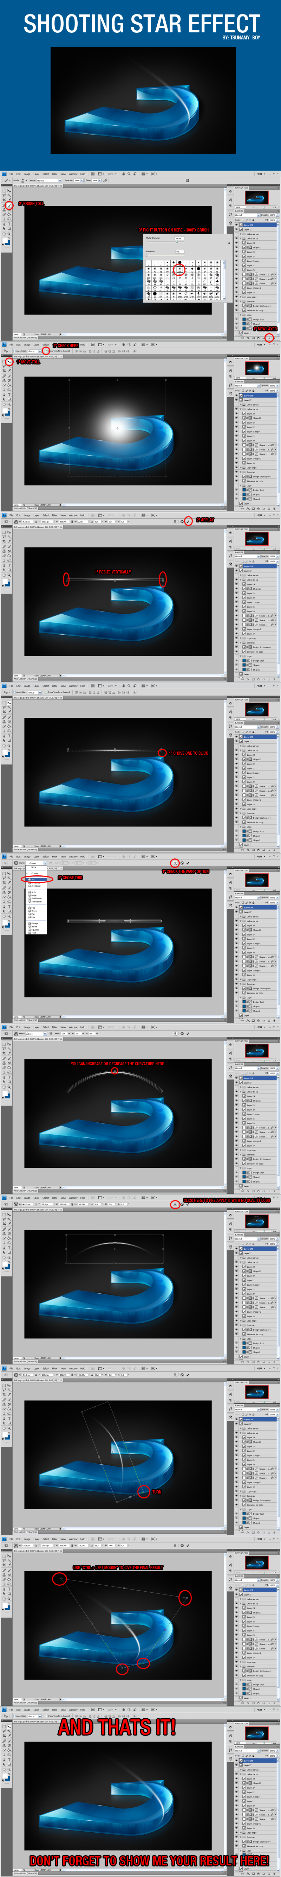Open the Filter menu in the Brush Tool step
This screenshot has height=1877, width=281.
tap(54, 174)
